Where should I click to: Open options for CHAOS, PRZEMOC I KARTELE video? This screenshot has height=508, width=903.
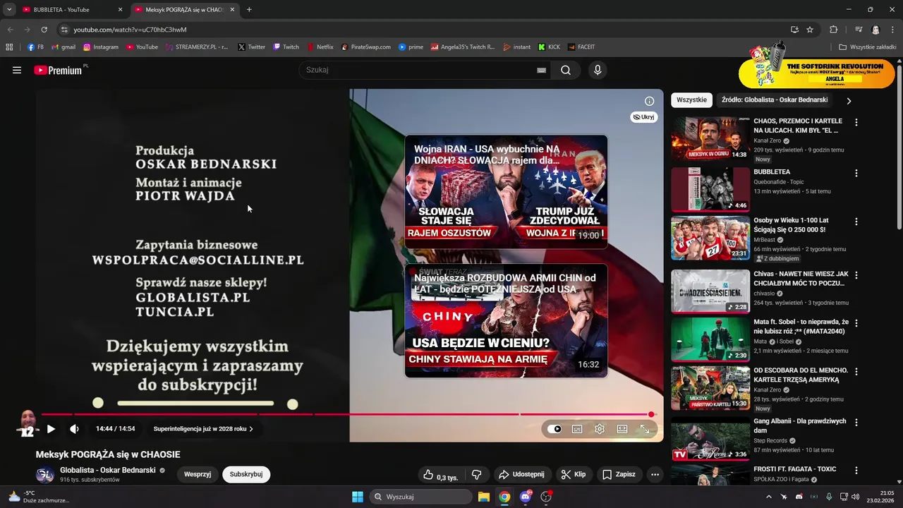click(856, 122)
